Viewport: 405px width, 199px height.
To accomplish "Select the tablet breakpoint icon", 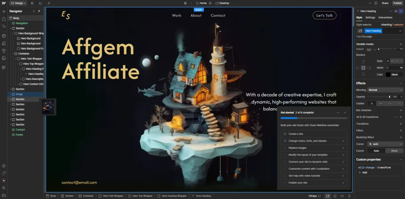I will click(x=335, y=196).
